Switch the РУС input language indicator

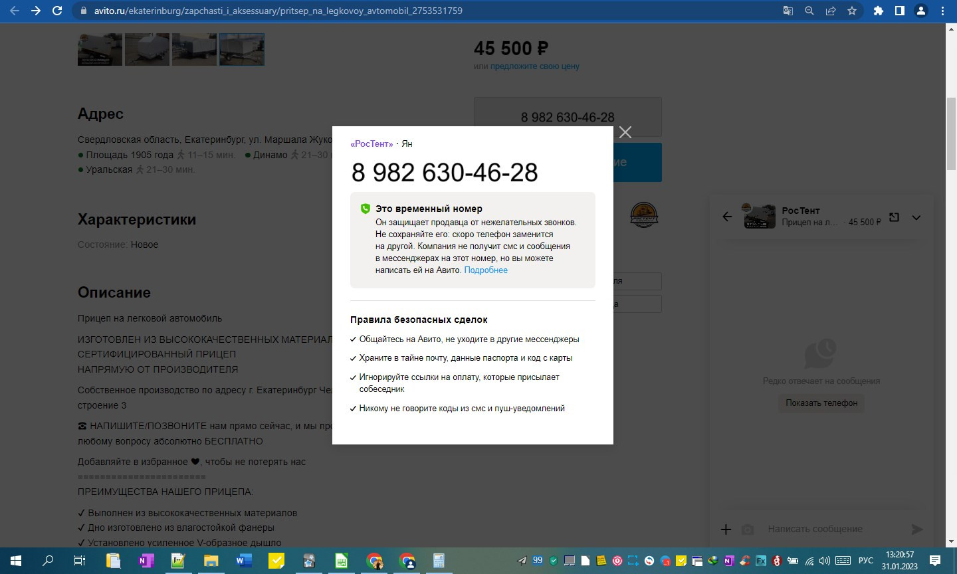[866, 561]
